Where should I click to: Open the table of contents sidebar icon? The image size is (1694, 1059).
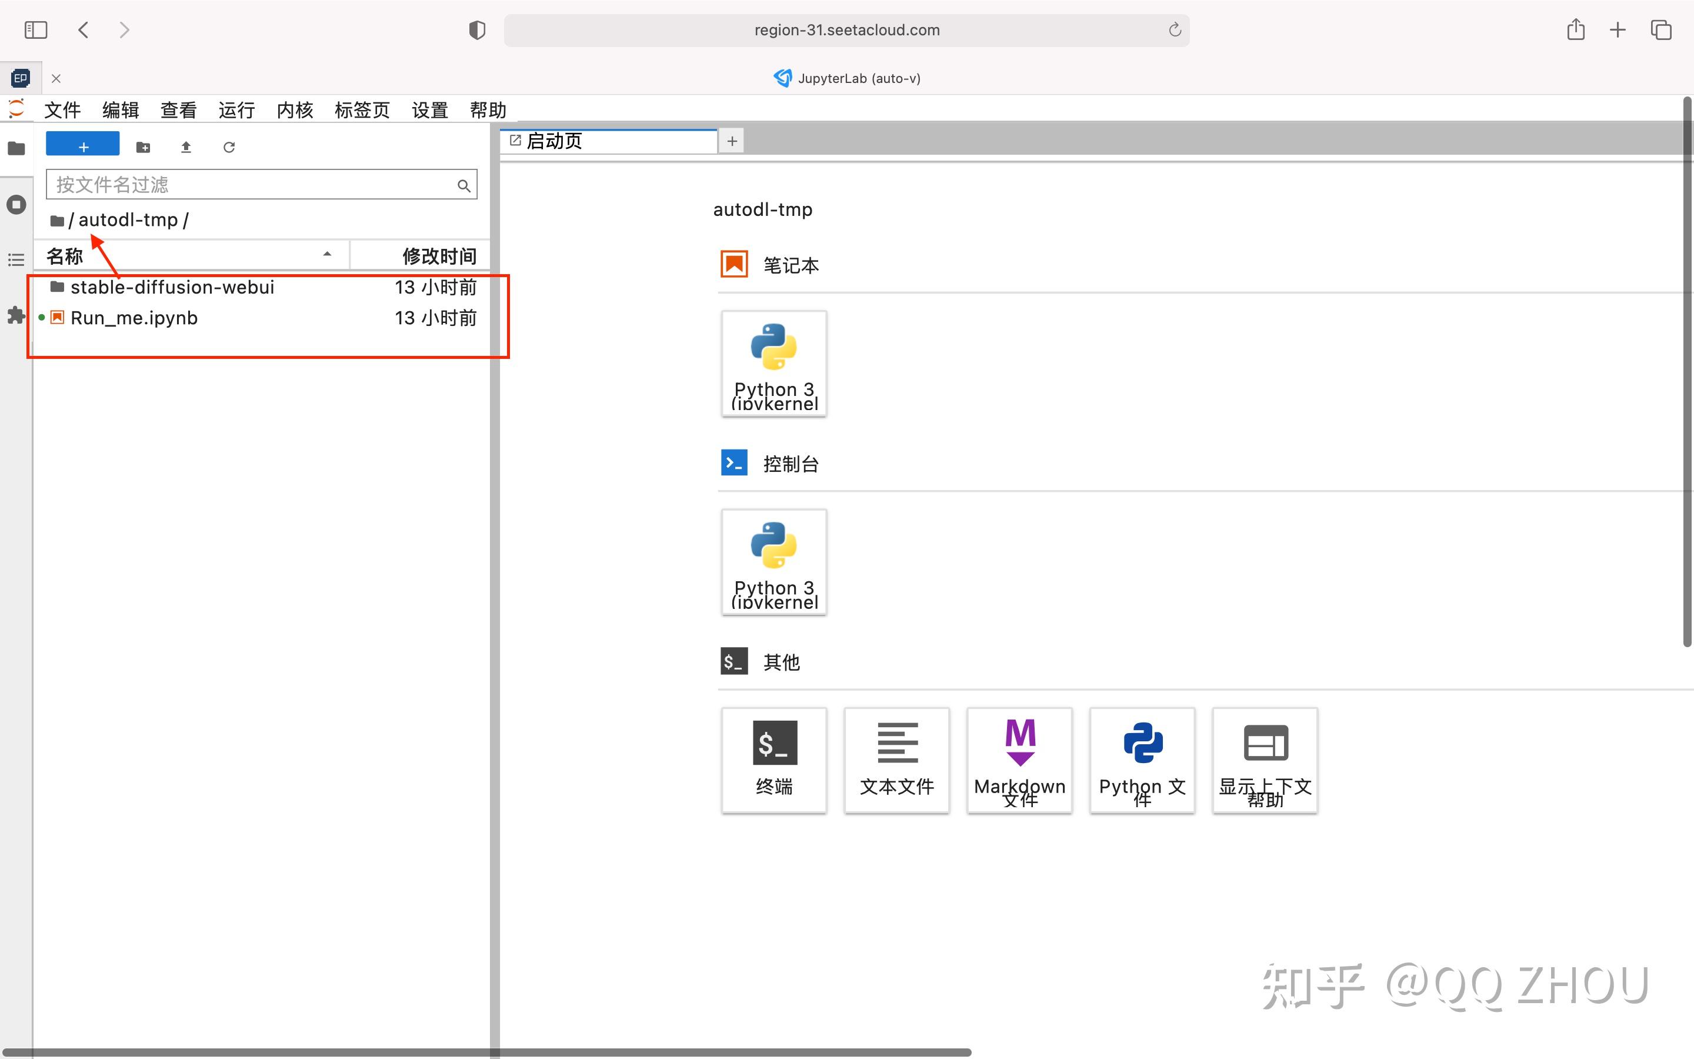pos(16,260)
